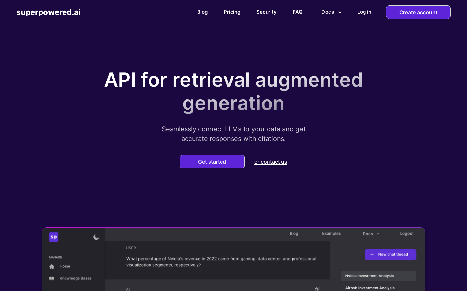Screen dimensions: 467x291
Task: Open Blog from the top navigation bar
Action: click(x=202, y=12)
